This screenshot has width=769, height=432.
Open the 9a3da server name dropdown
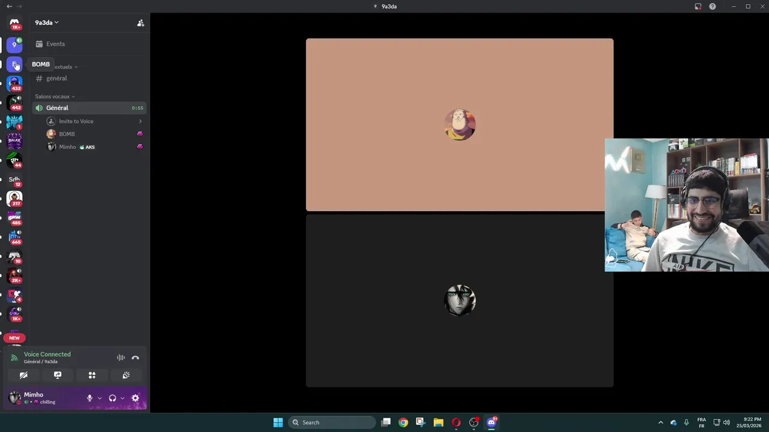[x=47, y=23]
